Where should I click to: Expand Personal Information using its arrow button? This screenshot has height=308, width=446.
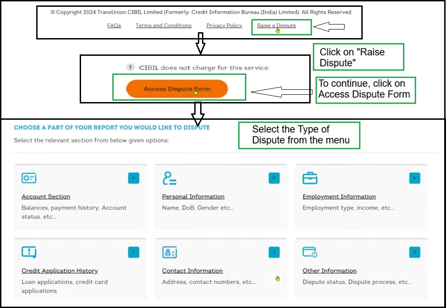click(274, 178)
